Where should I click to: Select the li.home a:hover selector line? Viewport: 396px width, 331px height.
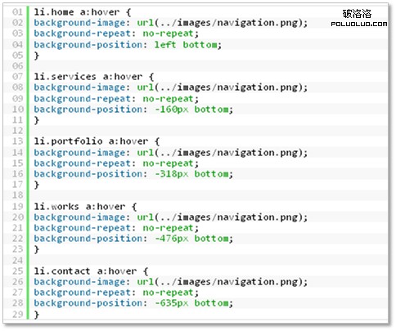pyautogui.click(x=83, y=12)
